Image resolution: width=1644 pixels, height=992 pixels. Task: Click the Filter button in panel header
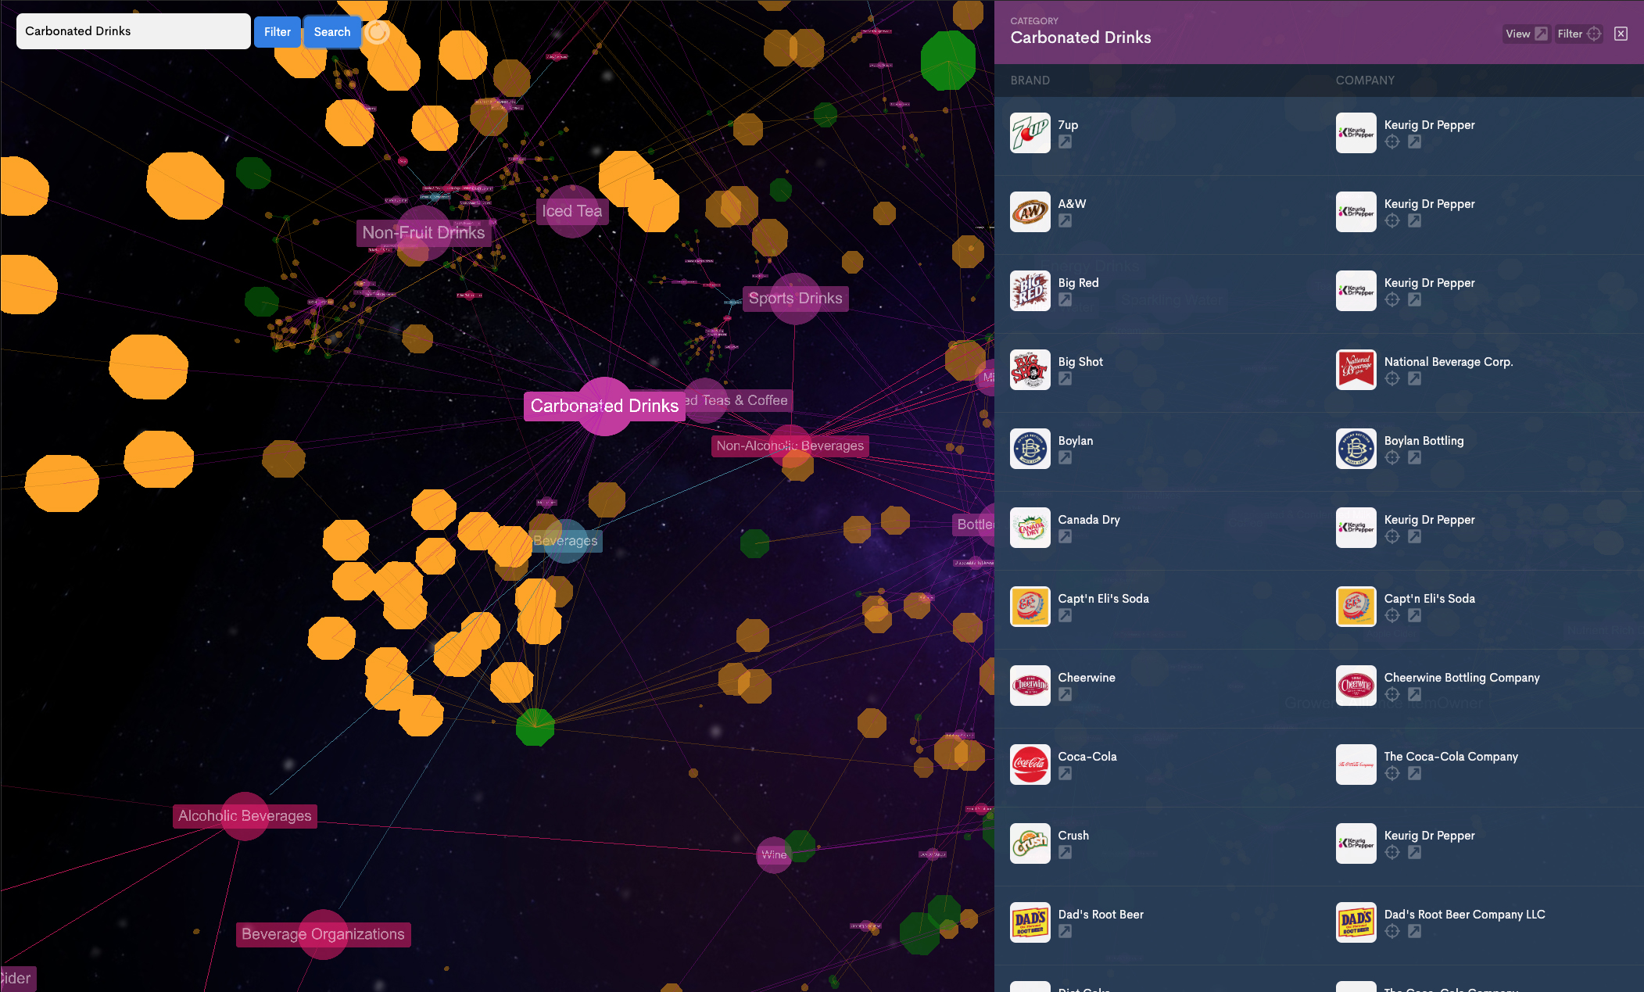[1578, 34]
